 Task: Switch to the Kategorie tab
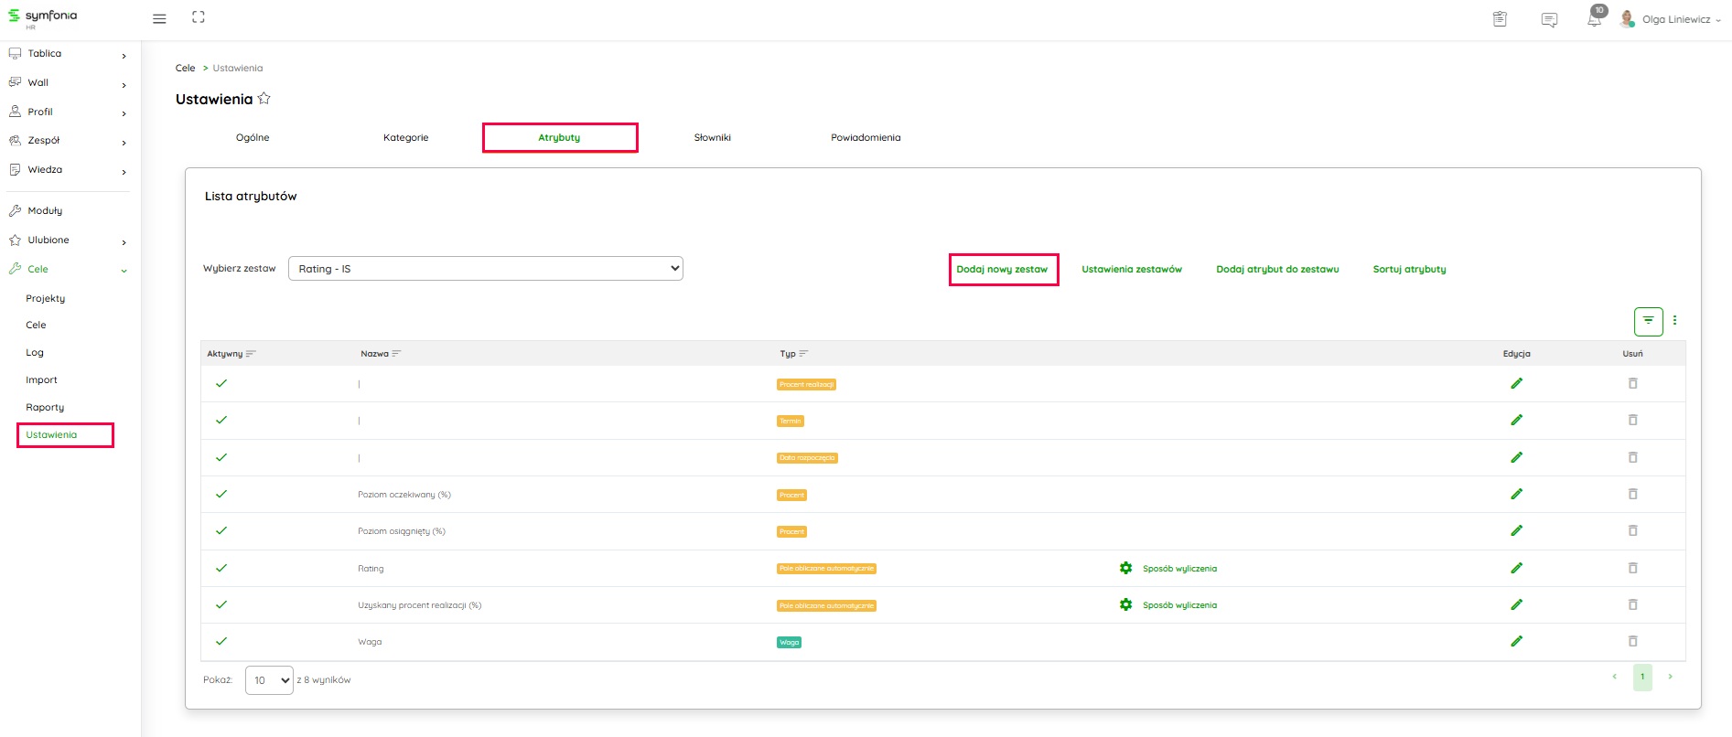(x=405, y=138)
